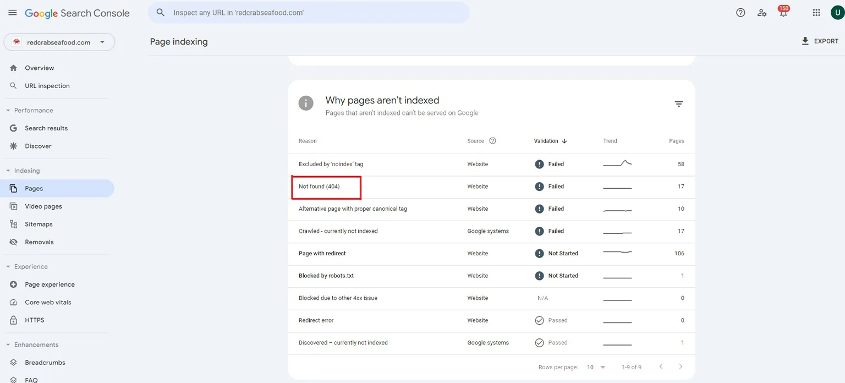
Task: Open the Google apps grid
Action: click(x=816, y=12)
